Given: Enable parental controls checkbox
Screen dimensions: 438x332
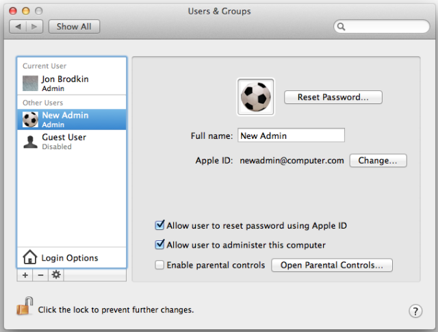Looking at the screenshot, I should pyautogui.click(x=159, y=265).
